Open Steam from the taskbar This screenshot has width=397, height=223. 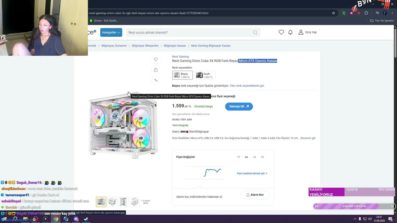coord(86,219)
